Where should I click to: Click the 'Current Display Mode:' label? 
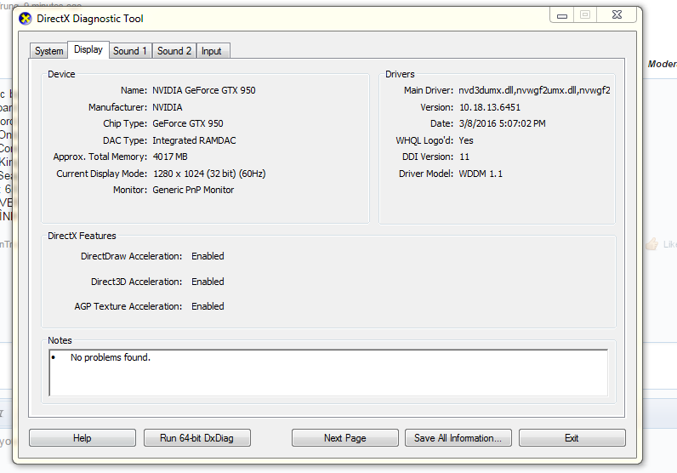click(x=102, y=174)
